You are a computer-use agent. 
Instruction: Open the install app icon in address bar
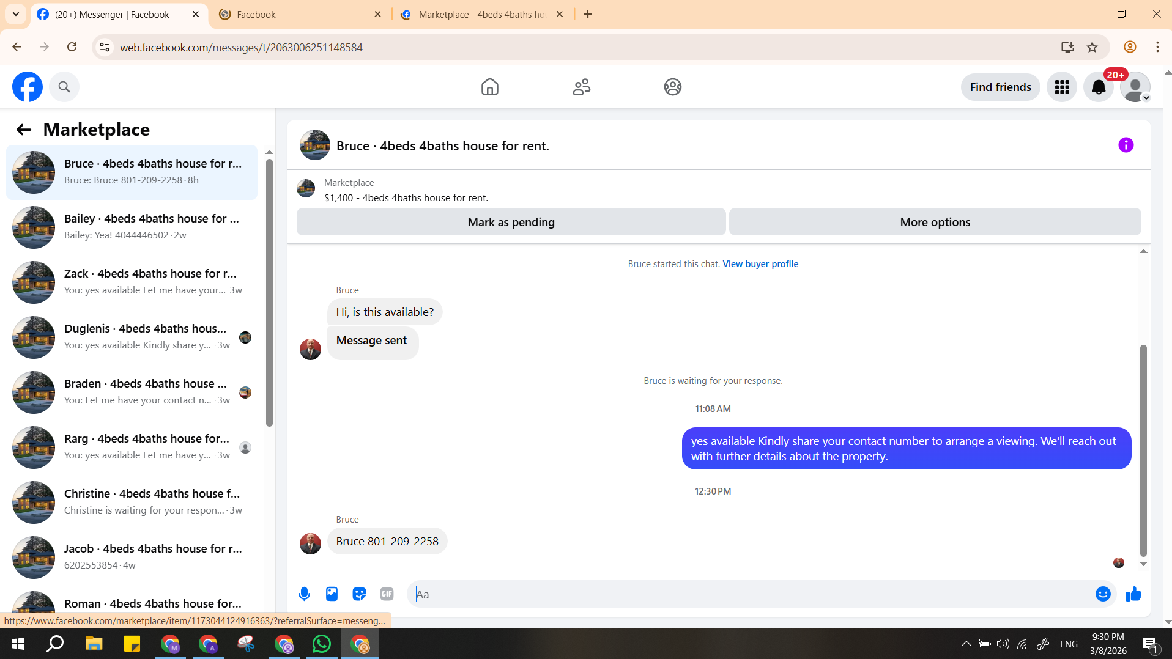coord(1067,47)
